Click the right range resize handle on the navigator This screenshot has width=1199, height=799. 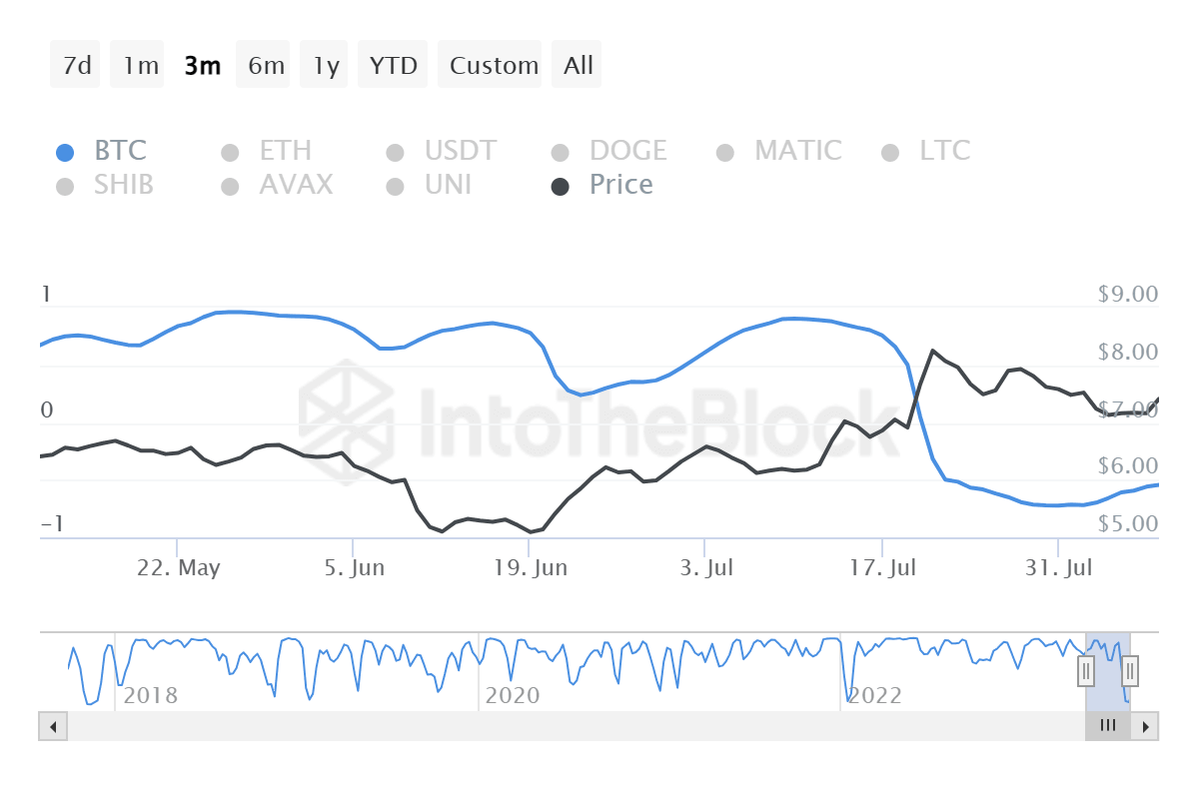tap(1128, 671)
